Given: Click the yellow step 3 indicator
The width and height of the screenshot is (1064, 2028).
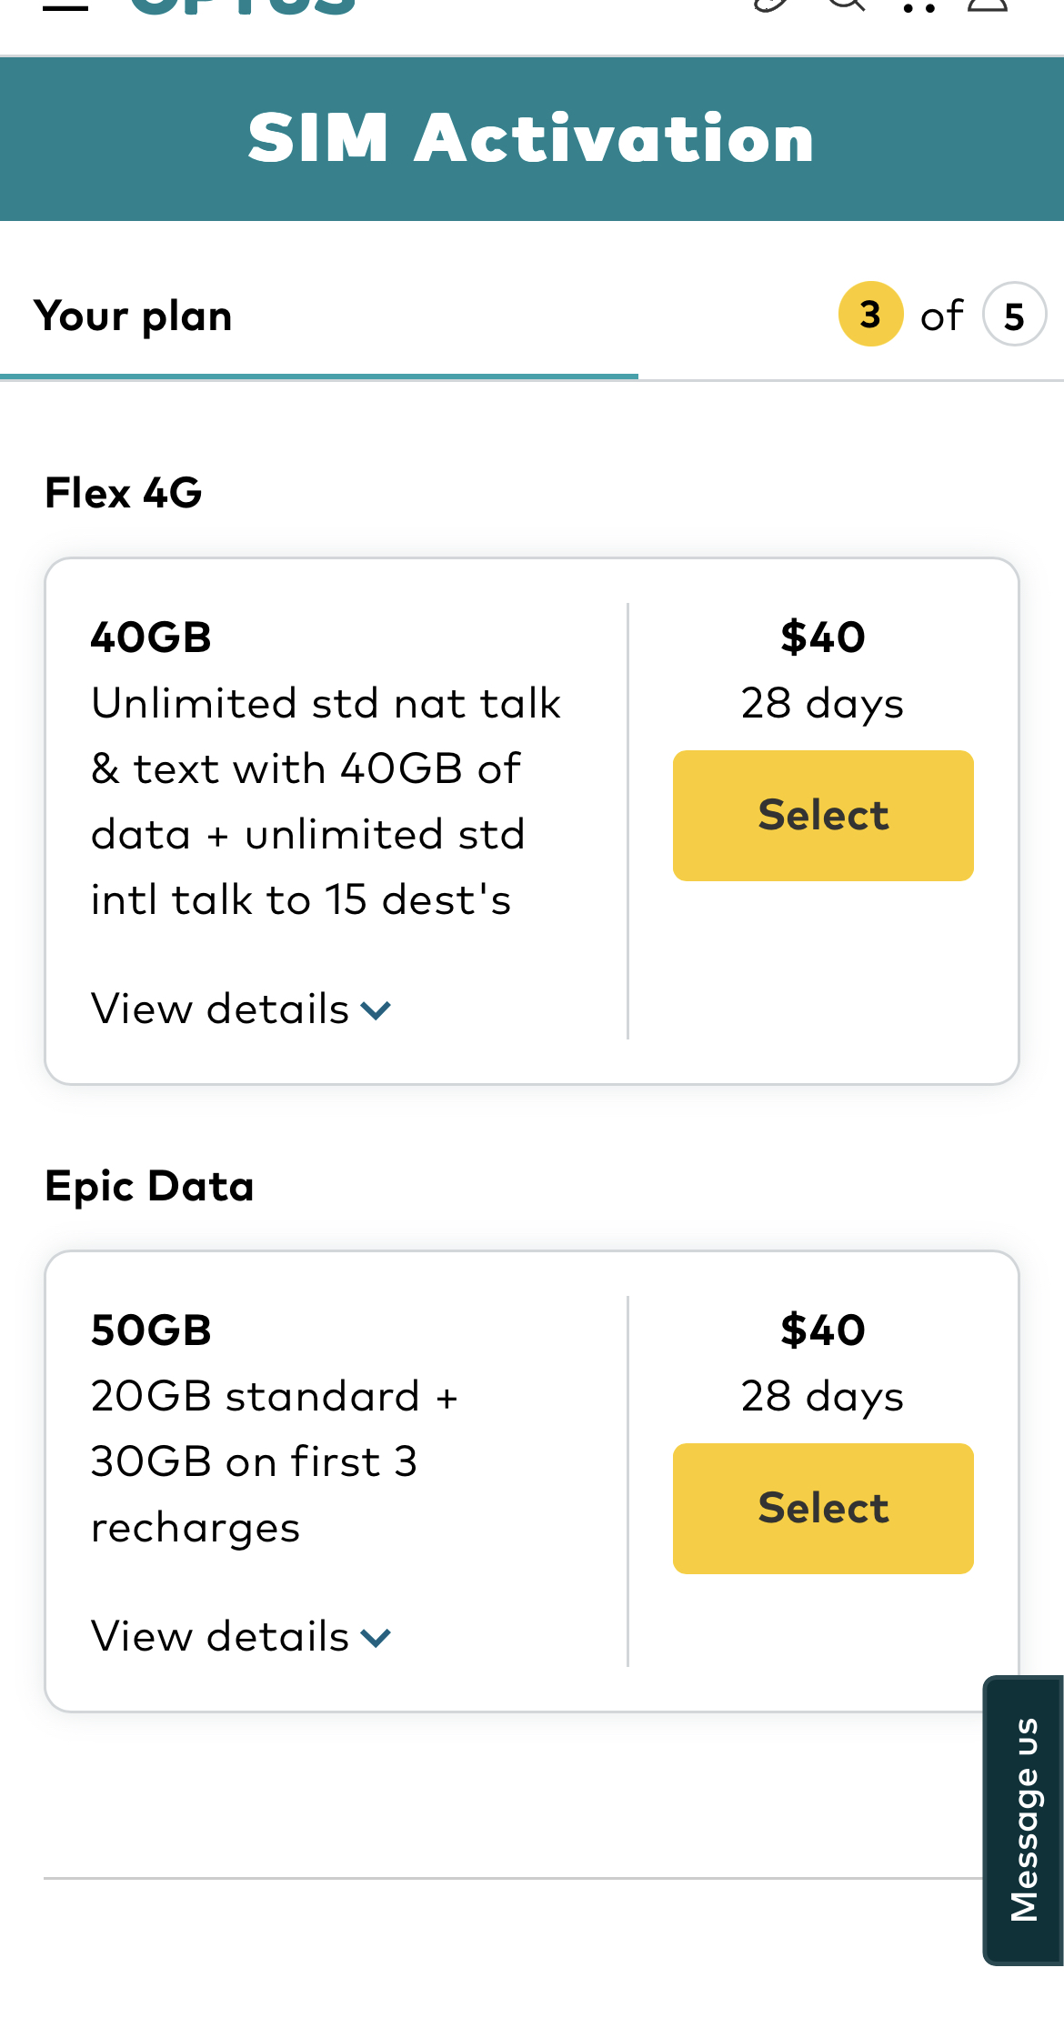Looking at the screenshot, I should coord(870,315).
